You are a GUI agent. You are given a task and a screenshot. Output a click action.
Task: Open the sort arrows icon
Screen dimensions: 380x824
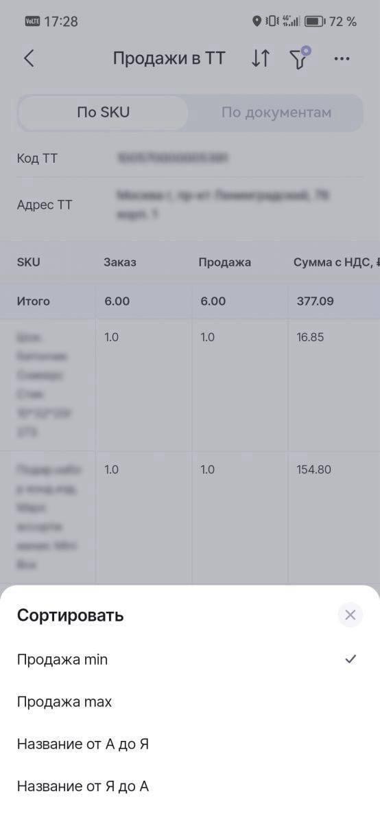point(261,58)
